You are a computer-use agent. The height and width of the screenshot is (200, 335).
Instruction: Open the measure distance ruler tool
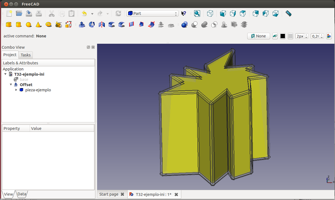click(288, 13)
